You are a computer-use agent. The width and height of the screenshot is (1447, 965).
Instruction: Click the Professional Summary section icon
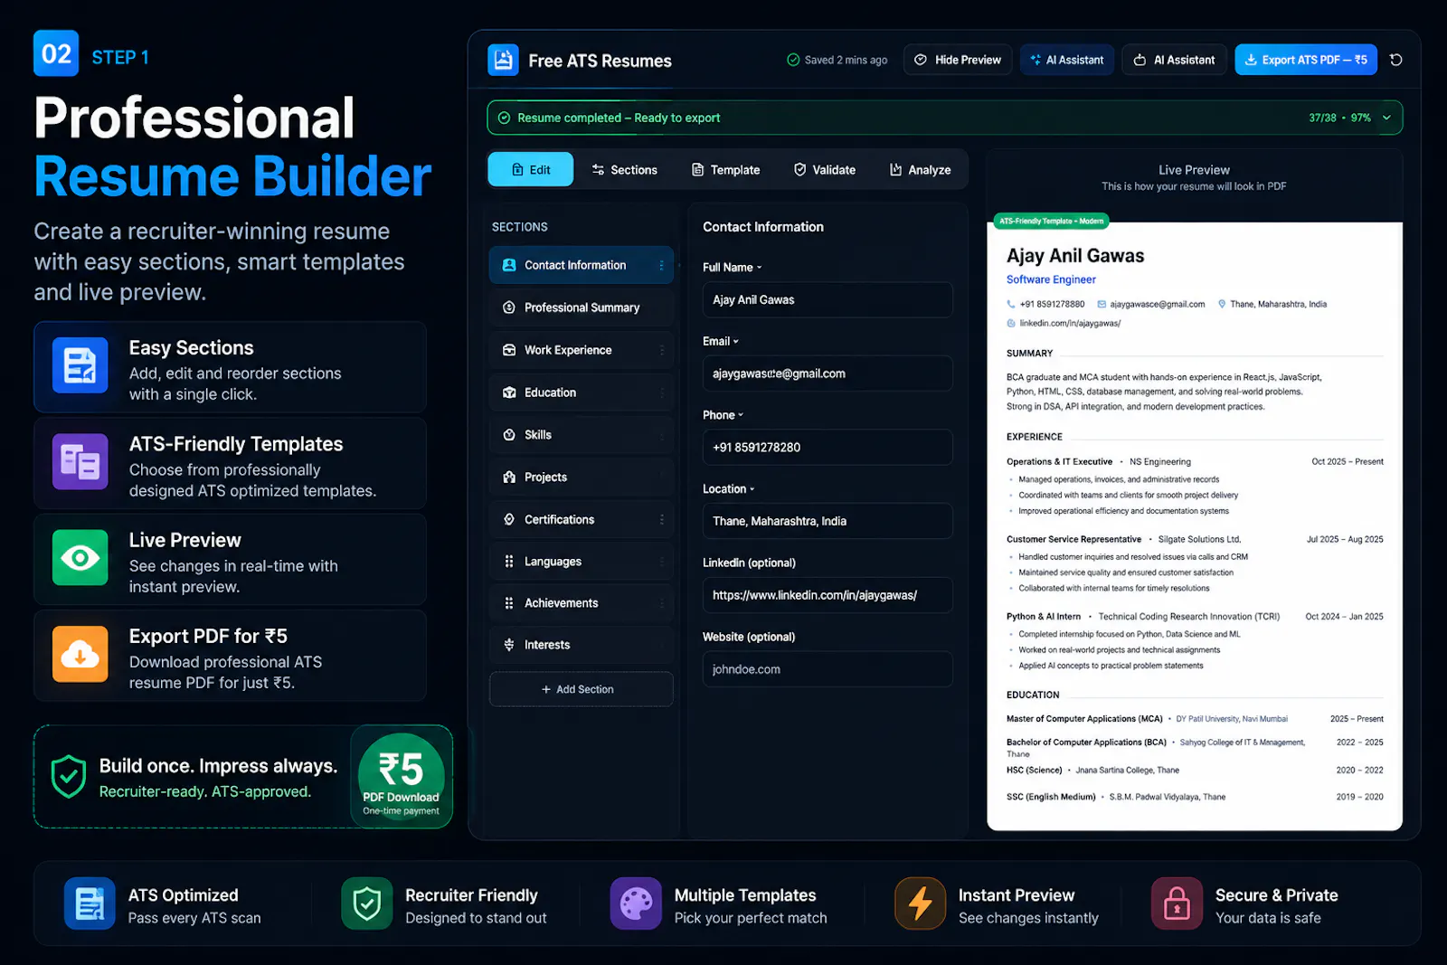(509, 307)
